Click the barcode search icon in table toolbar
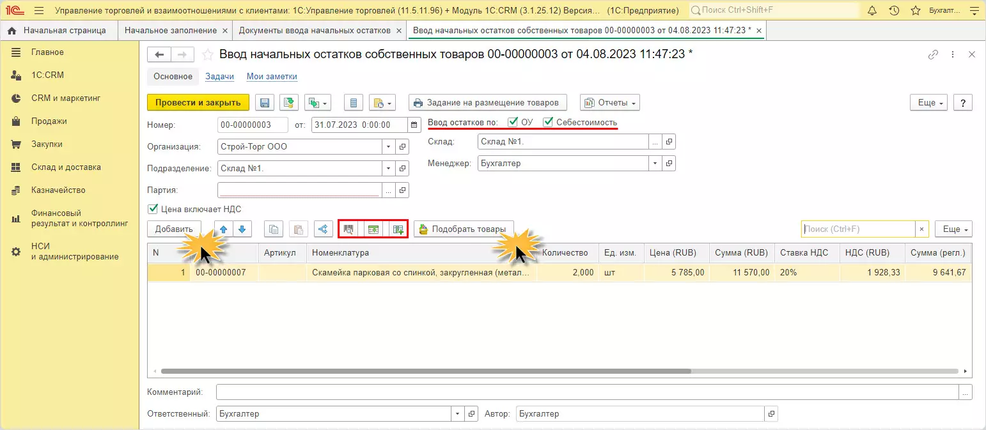986x430 pixels. click(348, 229)
